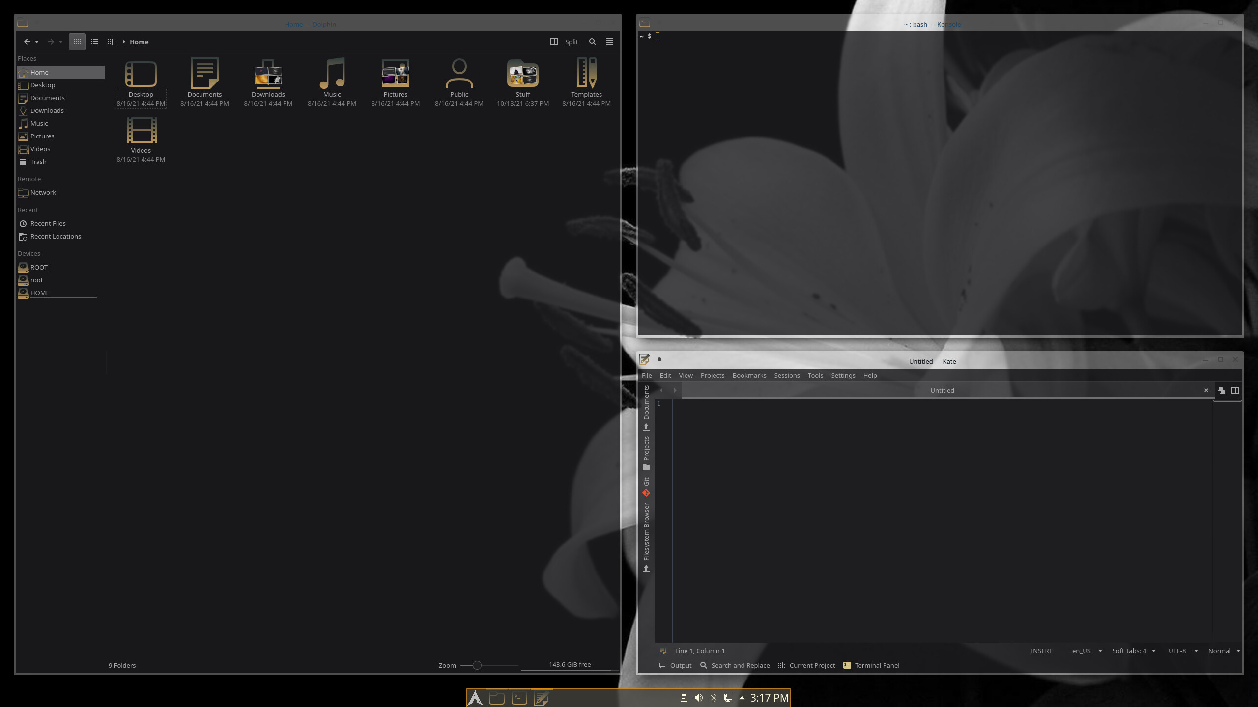1258x707 pixels.
Task: Select Desktop in Places sidebar
Action: (x=60, y=85)
